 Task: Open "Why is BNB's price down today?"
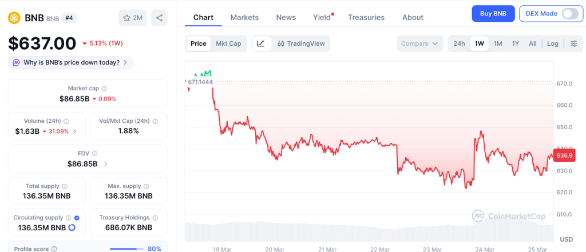point(71,62)
